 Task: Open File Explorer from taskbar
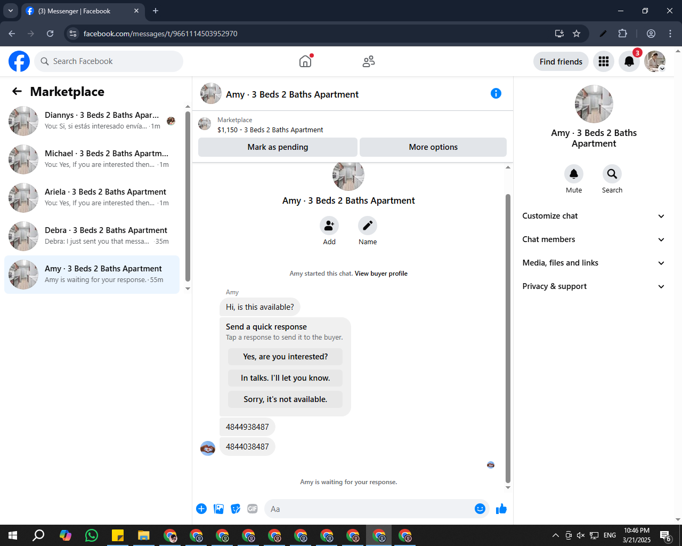coord(144,535)
